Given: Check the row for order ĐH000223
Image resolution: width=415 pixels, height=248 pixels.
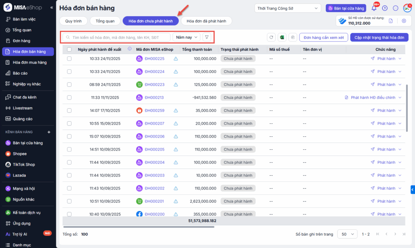Looking at the screenshot, I should [69, 84].
